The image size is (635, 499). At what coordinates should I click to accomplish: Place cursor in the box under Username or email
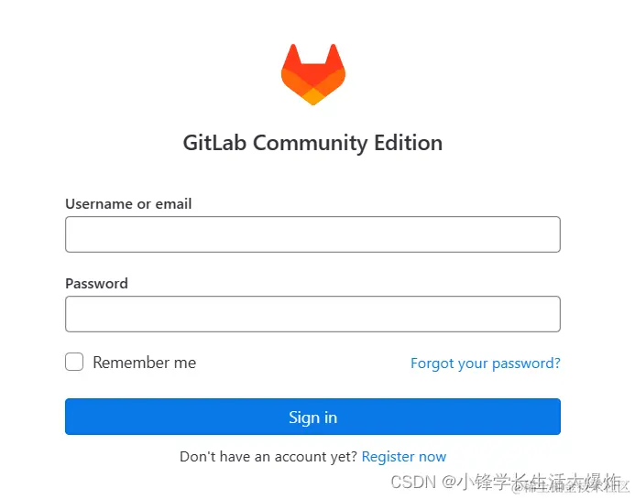[312, 234]
